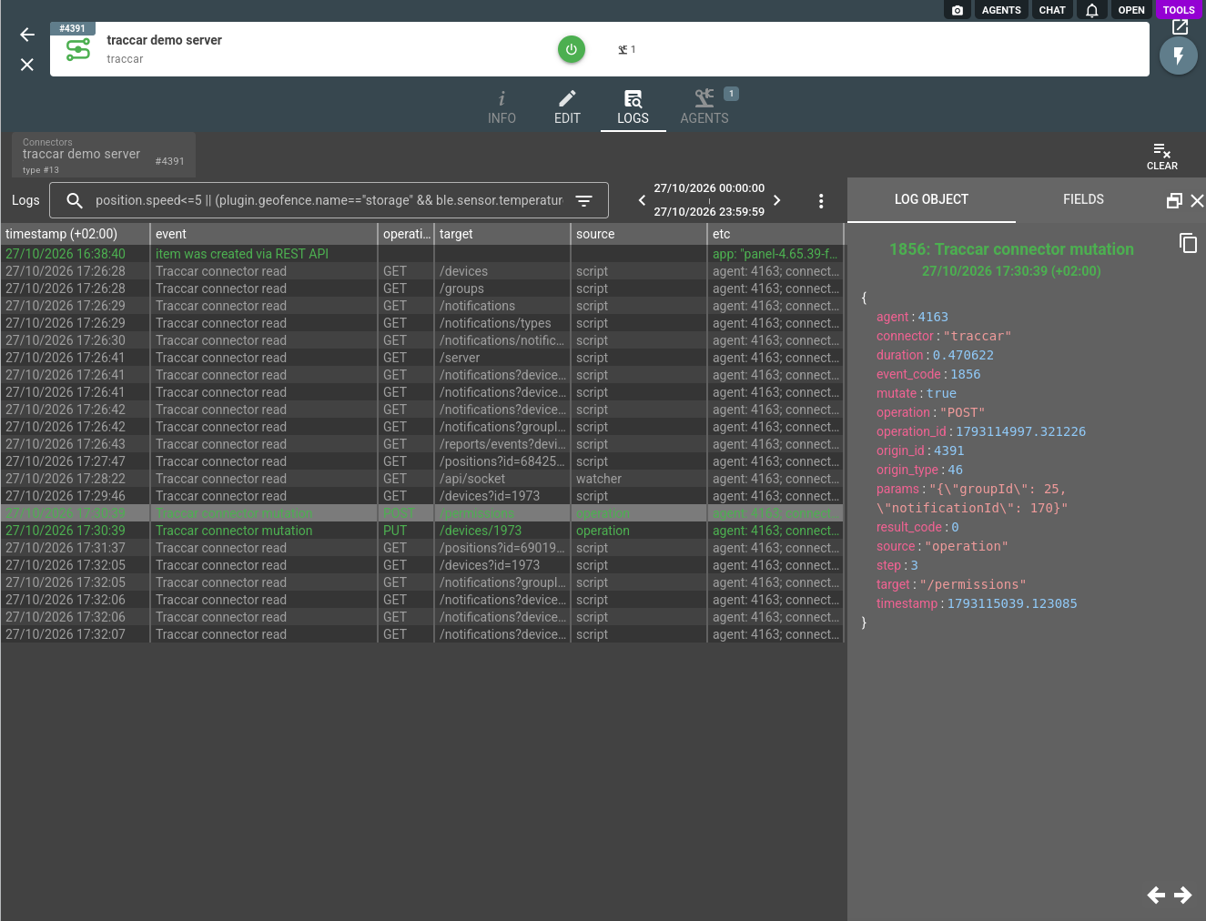Open the CHAT top bar button
1206x921 pixels.
[1052, 10]
